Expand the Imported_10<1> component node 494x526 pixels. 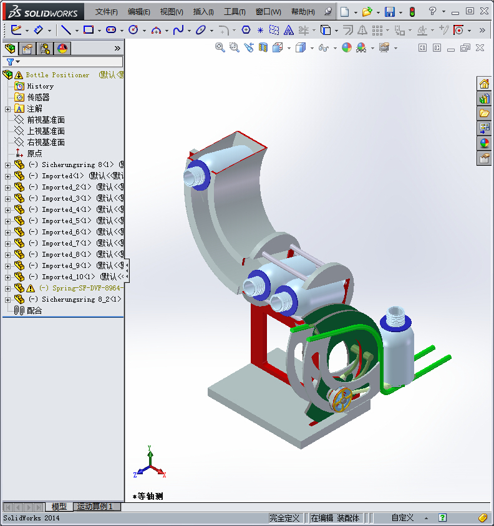7,277
